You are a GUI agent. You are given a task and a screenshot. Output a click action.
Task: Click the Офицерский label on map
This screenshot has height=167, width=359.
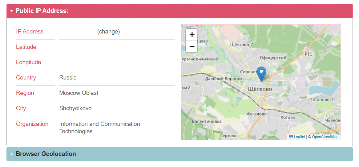(x=273, y=58)
